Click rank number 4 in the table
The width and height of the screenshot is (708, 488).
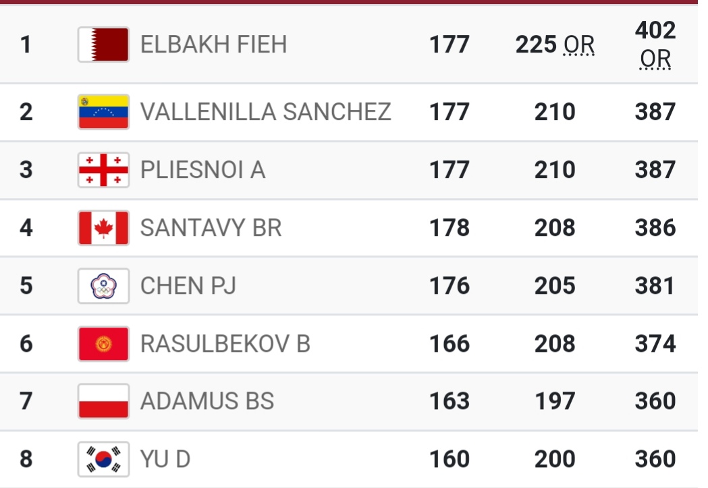click(x=26, y=228)
